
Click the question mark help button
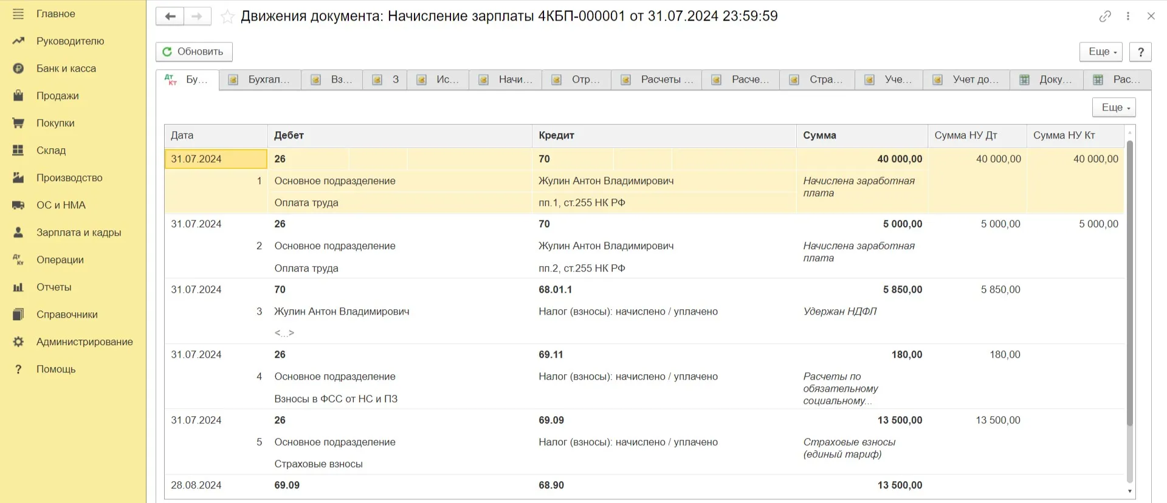click(x=1140, y=52)
